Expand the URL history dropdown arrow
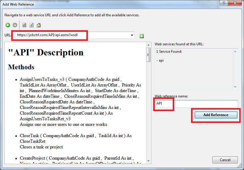Image resolution: width=244 pixels, height=170 pixels. [132, 35]
